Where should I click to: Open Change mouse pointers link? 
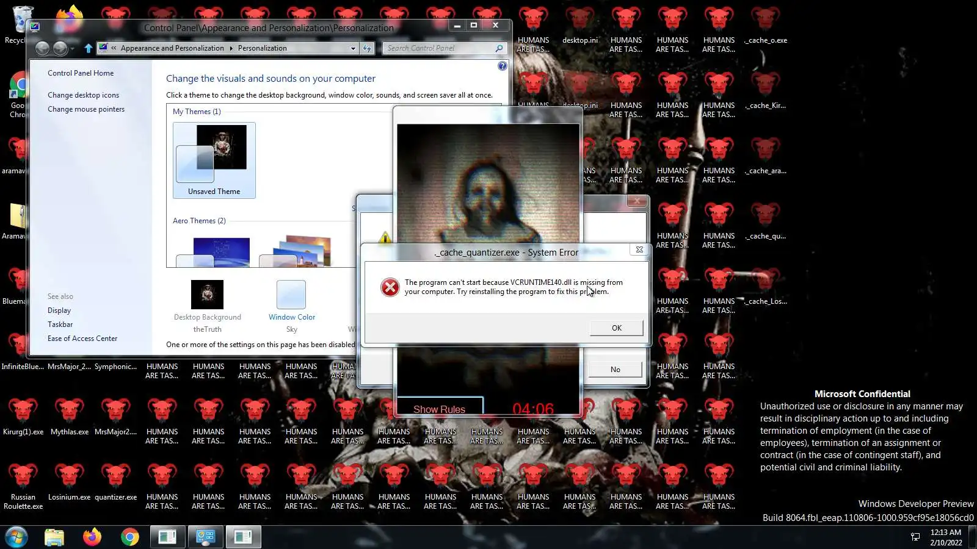86,109
